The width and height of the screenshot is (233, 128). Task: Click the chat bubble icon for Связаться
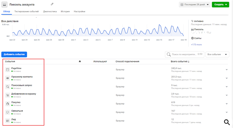click(7, 112)
